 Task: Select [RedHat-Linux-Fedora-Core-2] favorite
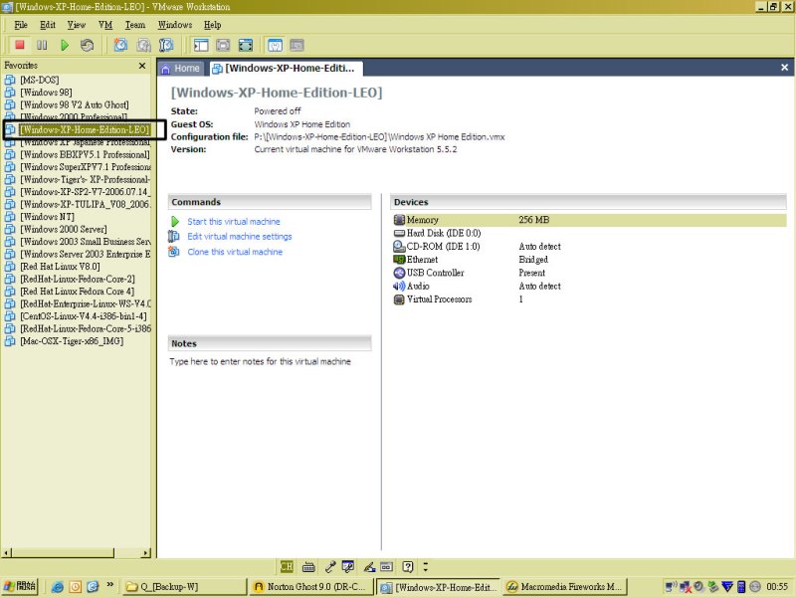(78, 280)
